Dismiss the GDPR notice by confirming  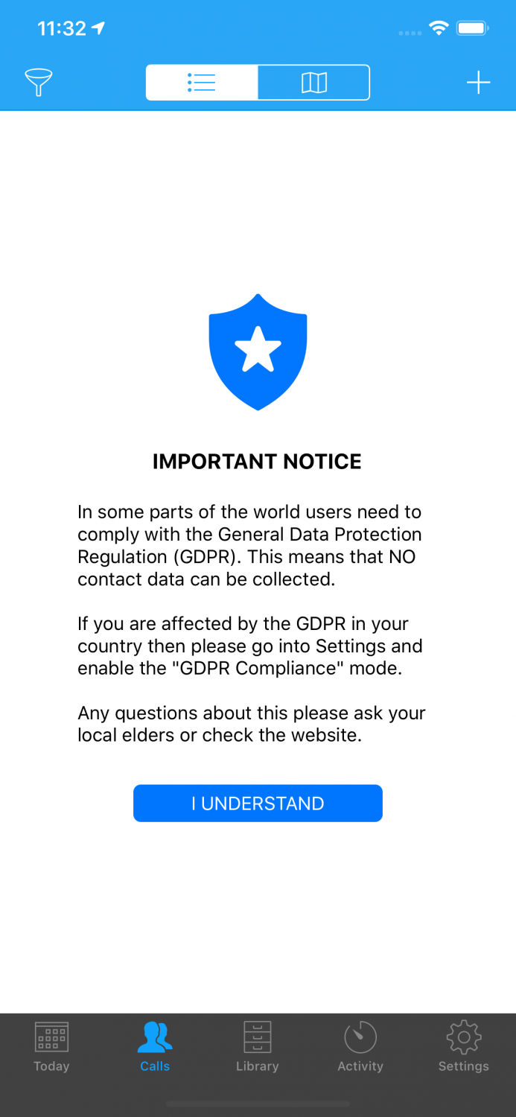click(x=258, y=803)
